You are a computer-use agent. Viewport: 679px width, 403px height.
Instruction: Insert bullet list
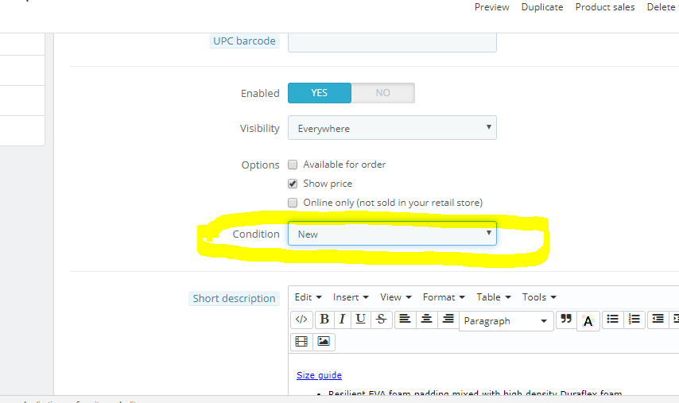613,320
